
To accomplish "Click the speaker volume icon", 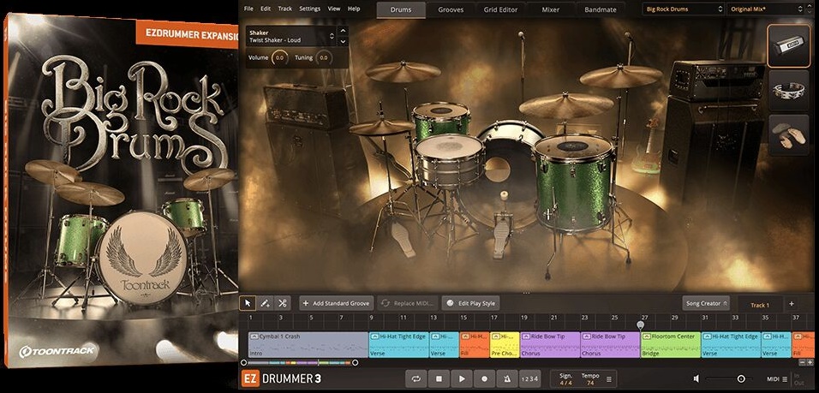I will point(696,378).
